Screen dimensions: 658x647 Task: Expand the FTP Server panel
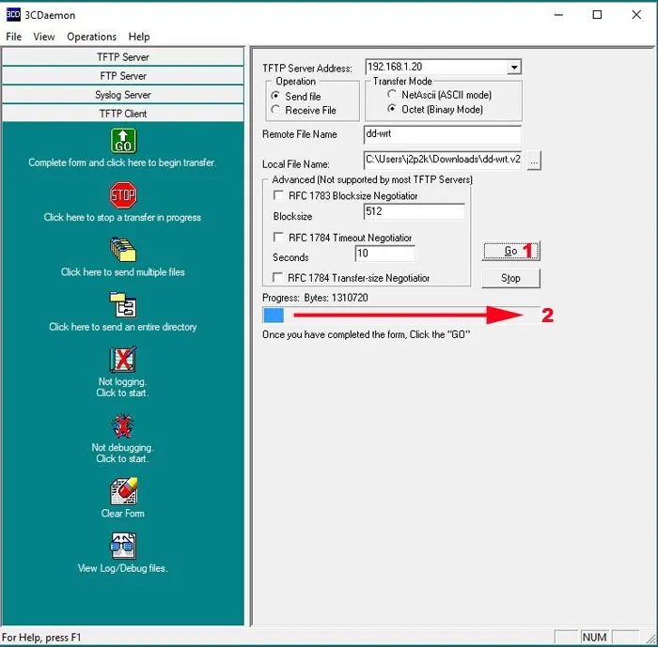(x=123, y=76)
